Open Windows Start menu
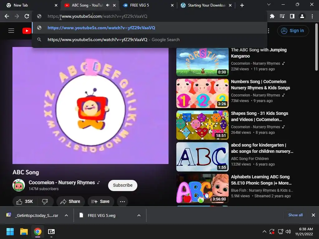This screenshot has height=239, width=319. (x=10, y=232)
